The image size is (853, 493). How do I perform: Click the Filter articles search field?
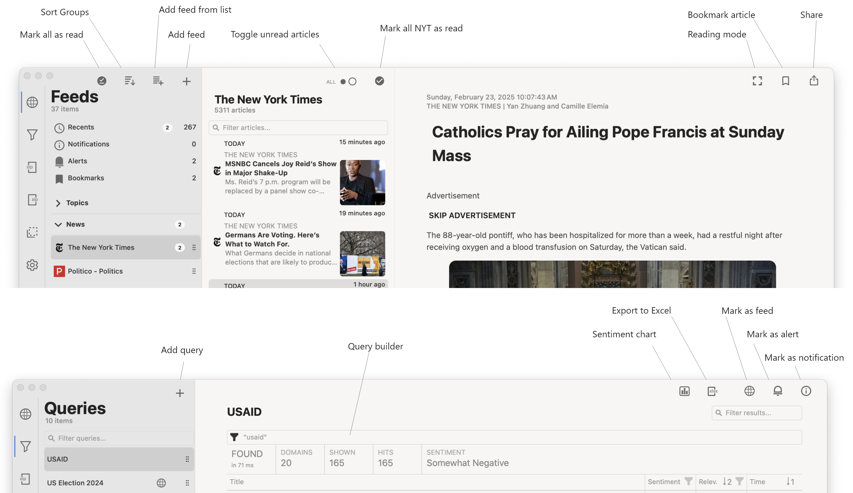coord(298,127)
